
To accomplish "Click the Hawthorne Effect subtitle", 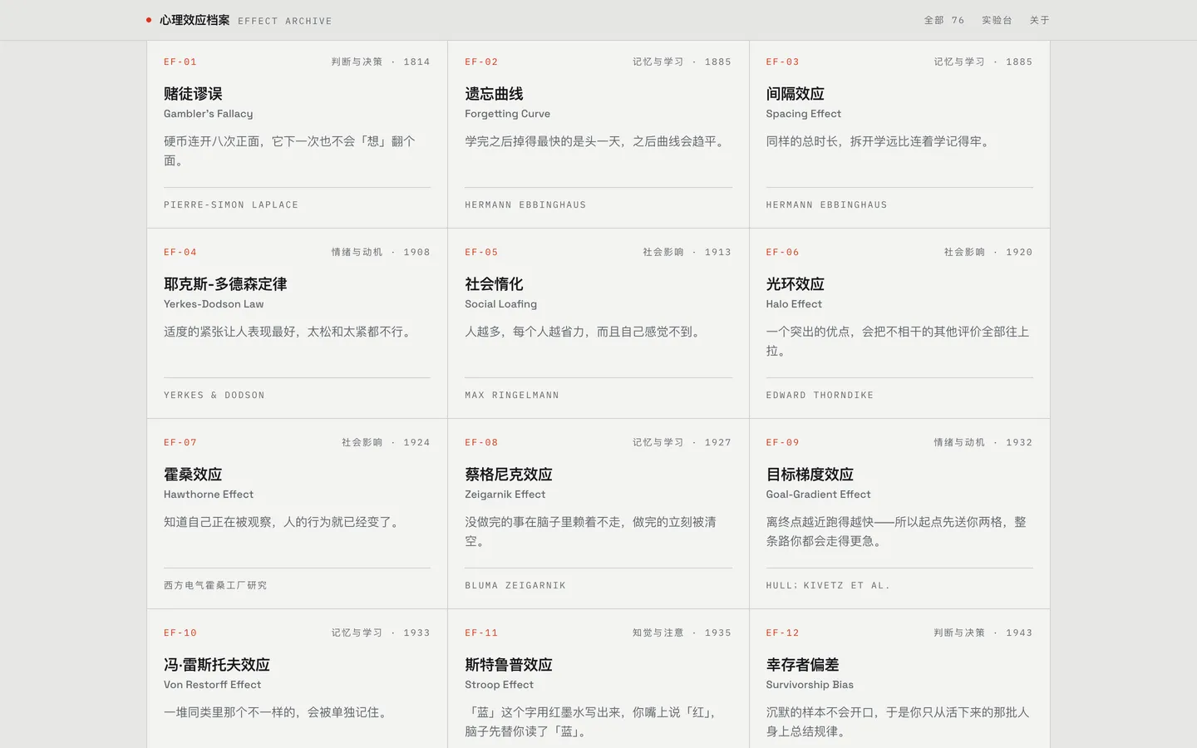I will [209, 495].
